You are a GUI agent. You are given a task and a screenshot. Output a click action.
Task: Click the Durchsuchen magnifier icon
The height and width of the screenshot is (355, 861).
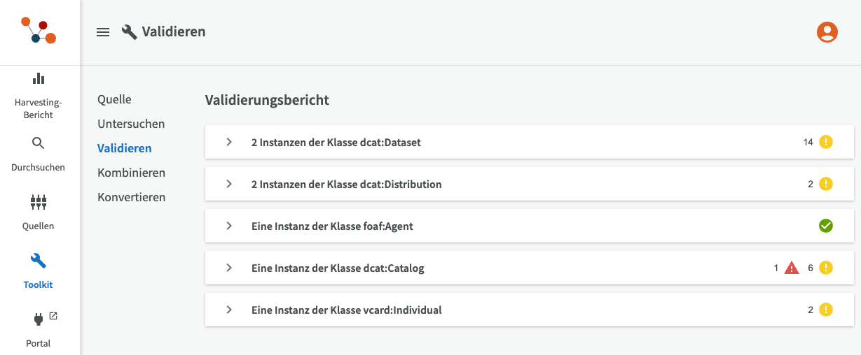point(39,143)
